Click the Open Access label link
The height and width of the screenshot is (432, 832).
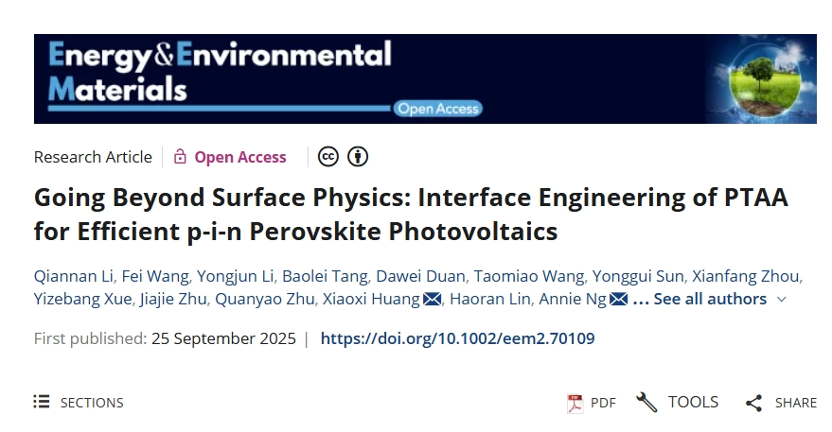pyautogui.click(x=240, y=157)
